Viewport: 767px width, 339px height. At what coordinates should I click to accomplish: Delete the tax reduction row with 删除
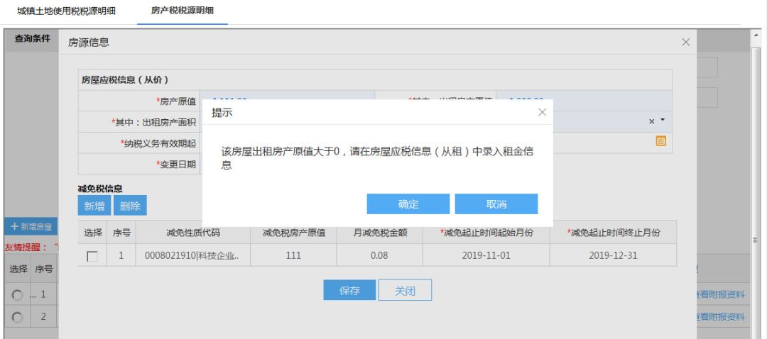(130, 206)
